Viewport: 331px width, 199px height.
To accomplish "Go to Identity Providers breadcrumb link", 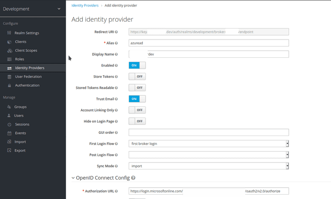I will pyautogui.click(x=85, y=6).
